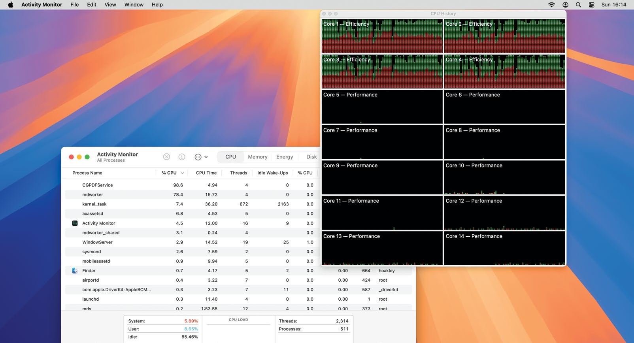Click the Core 10 Performance graph

point(504,177)
